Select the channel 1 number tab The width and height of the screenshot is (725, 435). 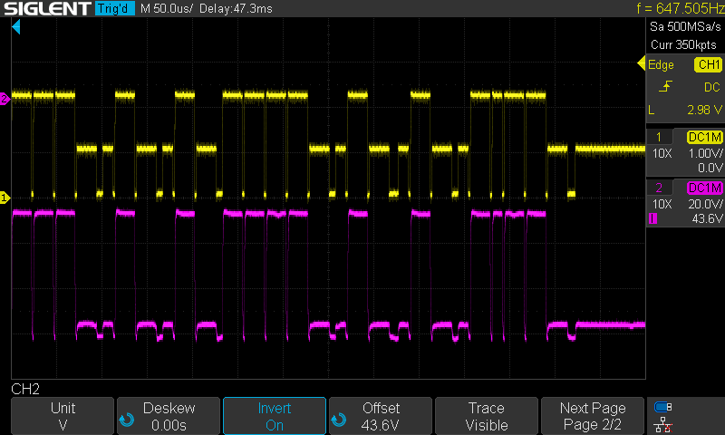coord(659,137)
